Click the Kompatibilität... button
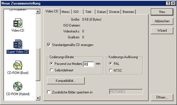This screenshot has width=177, height=105. (66, 81)
